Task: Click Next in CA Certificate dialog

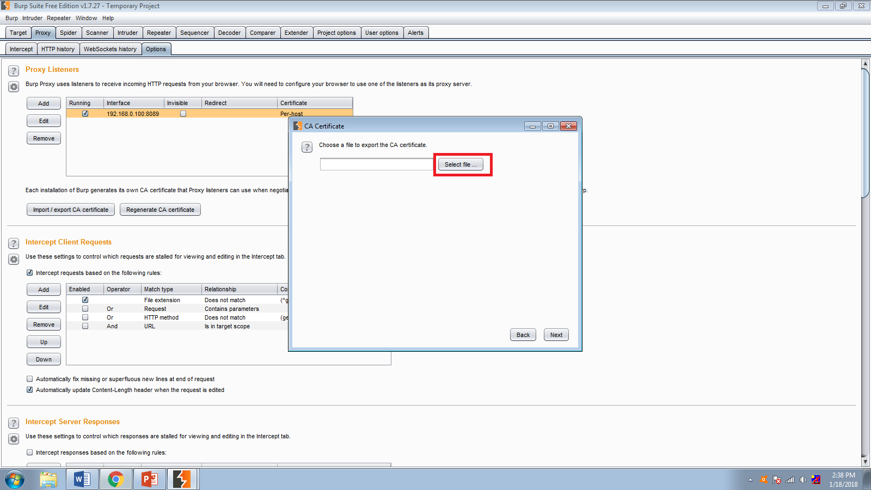Action: click(556, 335)
